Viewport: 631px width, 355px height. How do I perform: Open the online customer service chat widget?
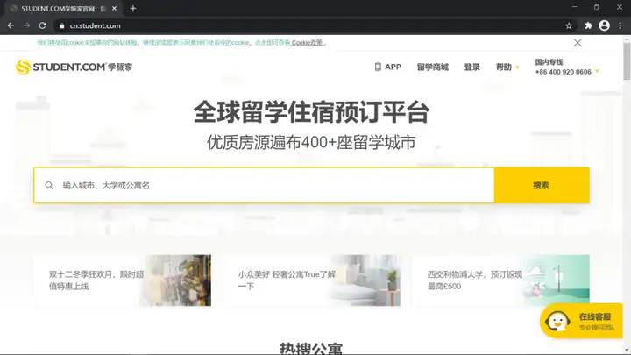point(581,321)
